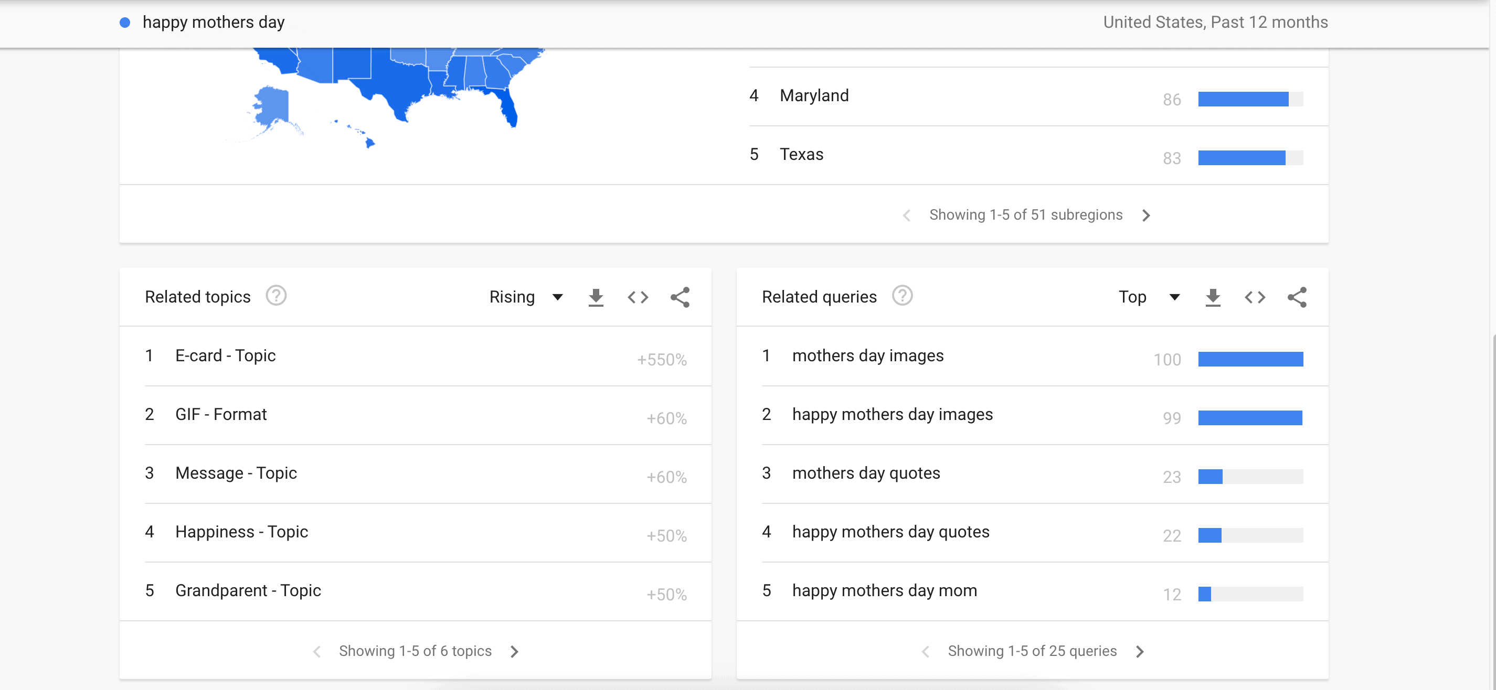Click the embed code icon for Related queries
The height and width of the screenshot is (690, 1496).
(1255, 296)
